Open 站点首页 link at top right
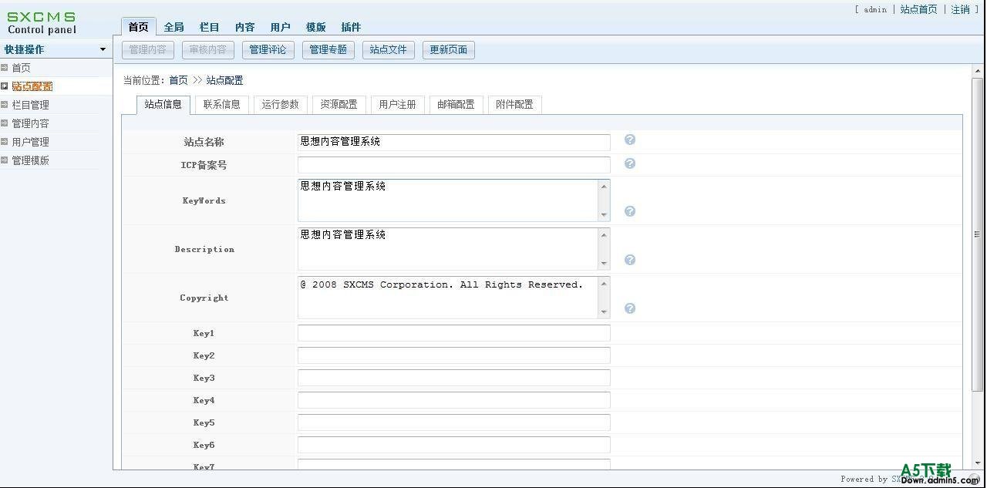This screenshot has width=987, height=488. [919, 9]
